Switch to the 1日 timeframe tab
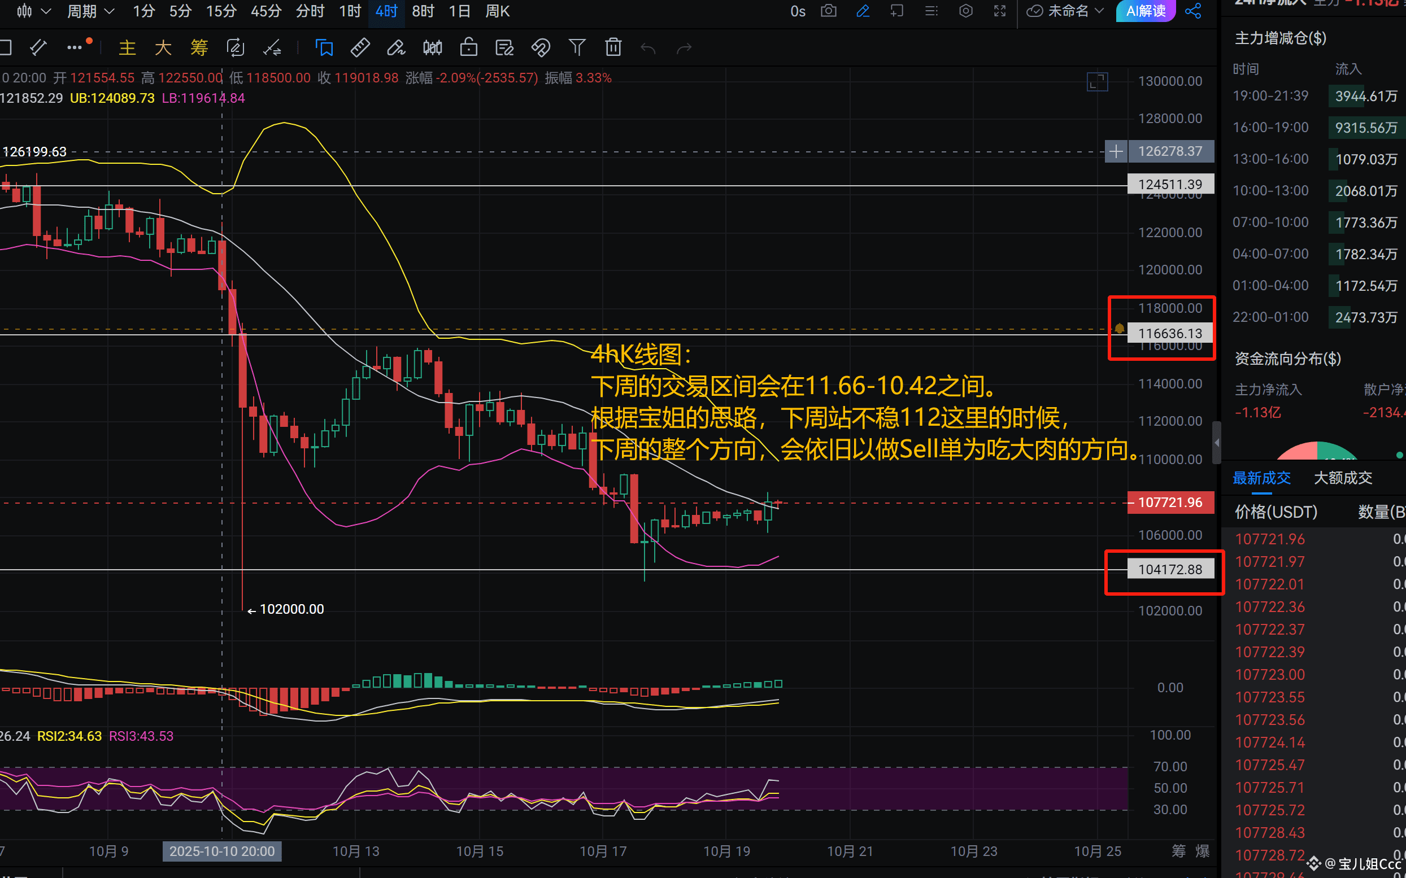This screenshot has width=1406, height=878. pyautogui.click(x=459, y=11)
